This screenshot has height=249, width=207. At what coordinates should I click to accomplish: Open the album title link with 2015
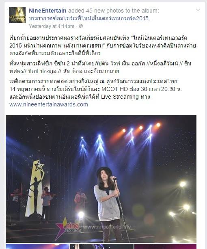coord(89,18)
